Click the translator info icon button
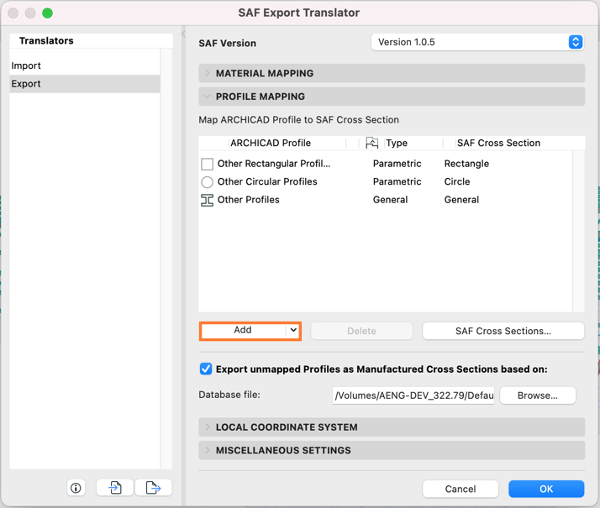The width and height of the screenshot is (600, 508). [76, 488]
